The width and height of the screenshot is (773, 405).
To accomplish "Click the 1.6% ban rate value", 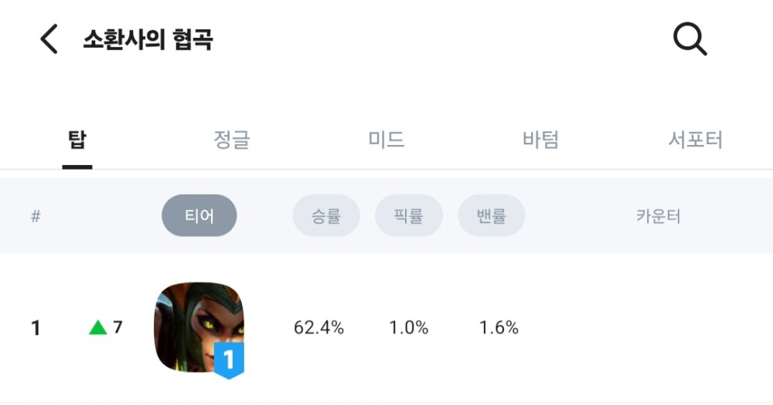I will click(499, 328).
